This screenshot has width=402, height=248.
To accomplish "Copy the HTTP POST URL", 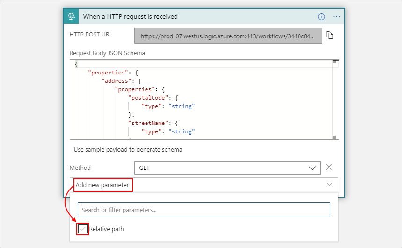I will 329,36.
